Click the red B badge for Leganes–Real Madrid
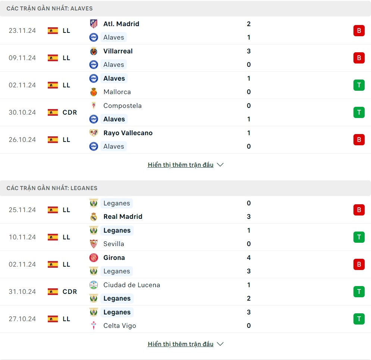This screenshot has height=360, width=371. point(359,210)
